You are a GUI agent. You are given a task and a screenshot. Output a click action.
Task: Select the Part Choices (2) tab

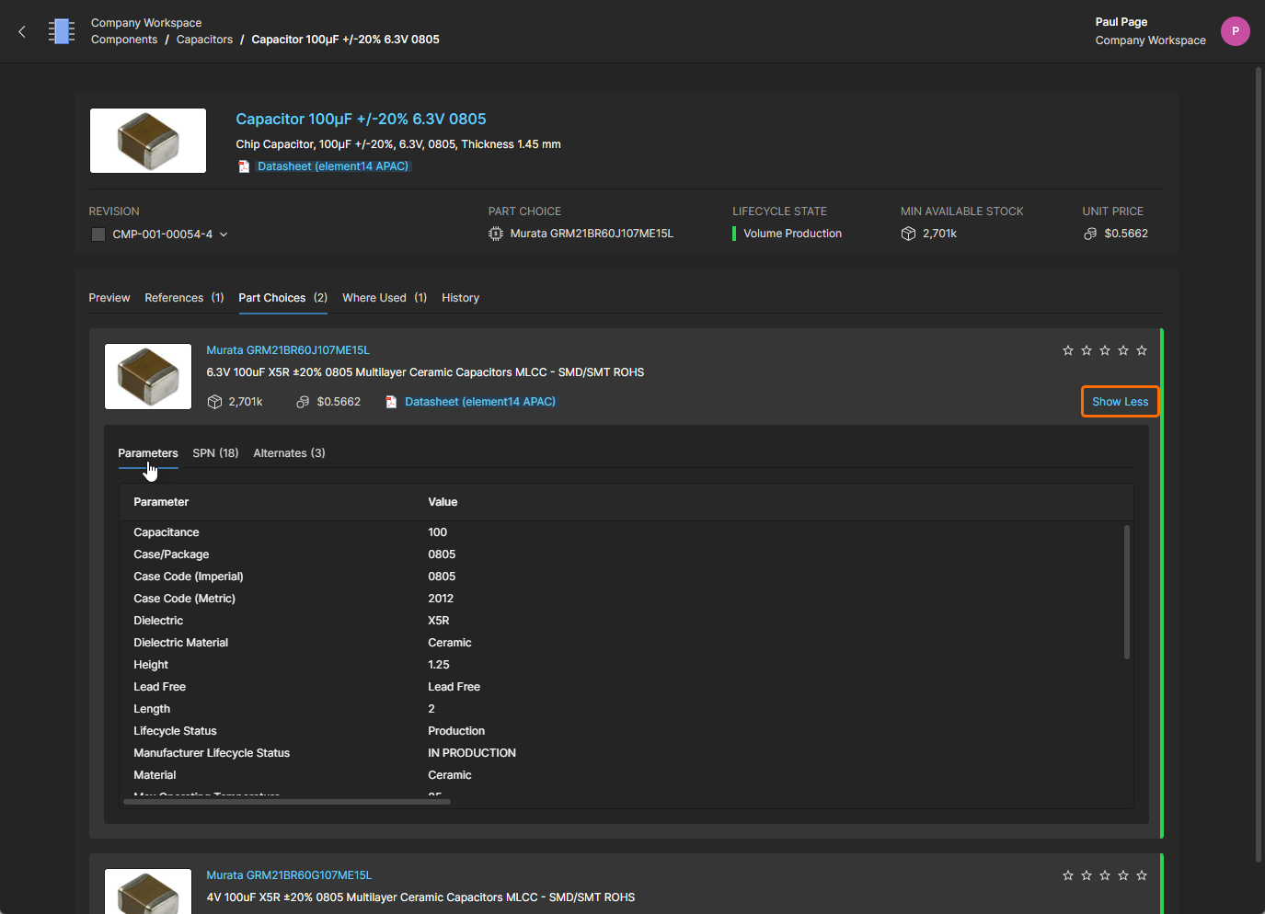(283, 298)
